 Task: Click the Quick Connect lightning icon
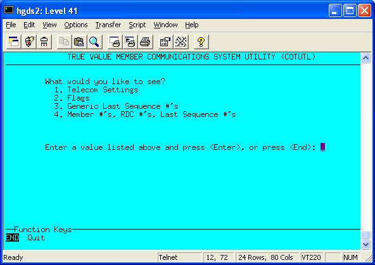click(29, 42)
